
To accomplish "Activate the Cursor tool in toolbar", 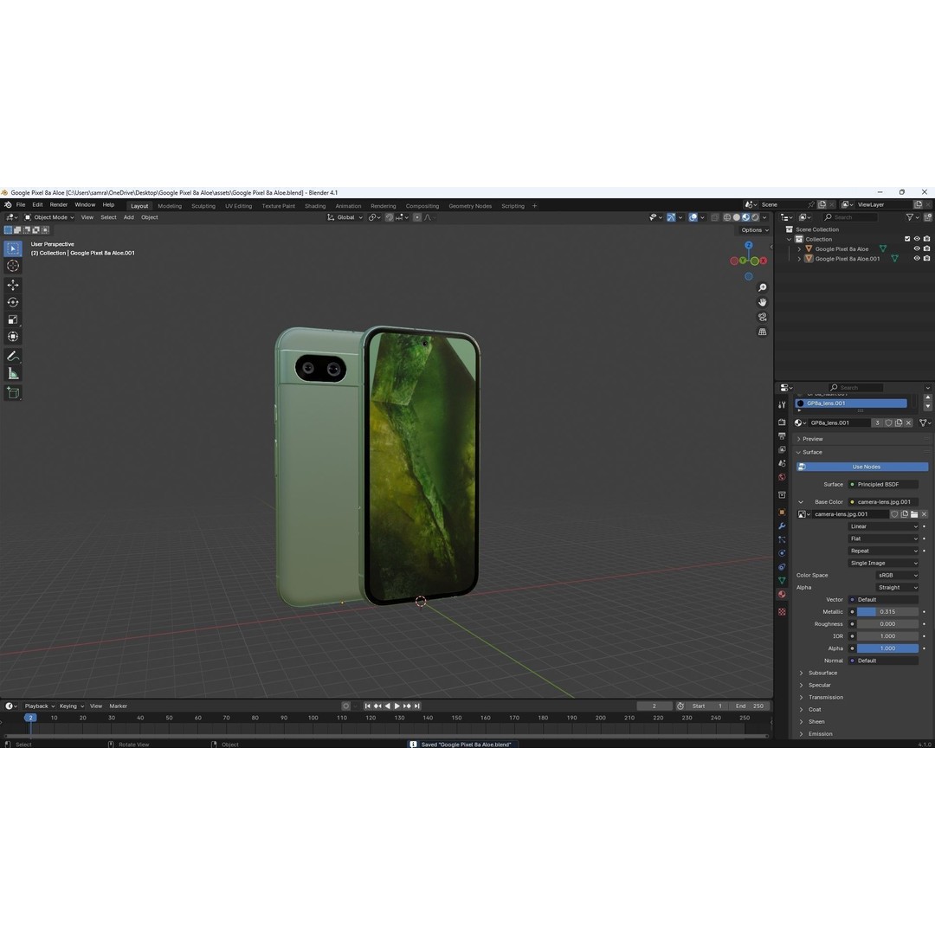I will click(13, 266).
